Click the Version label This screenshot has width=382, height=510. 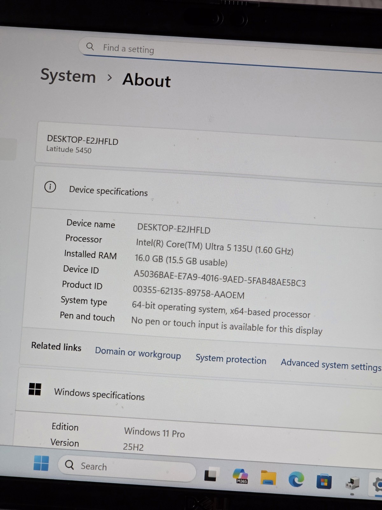click(65, 442)
